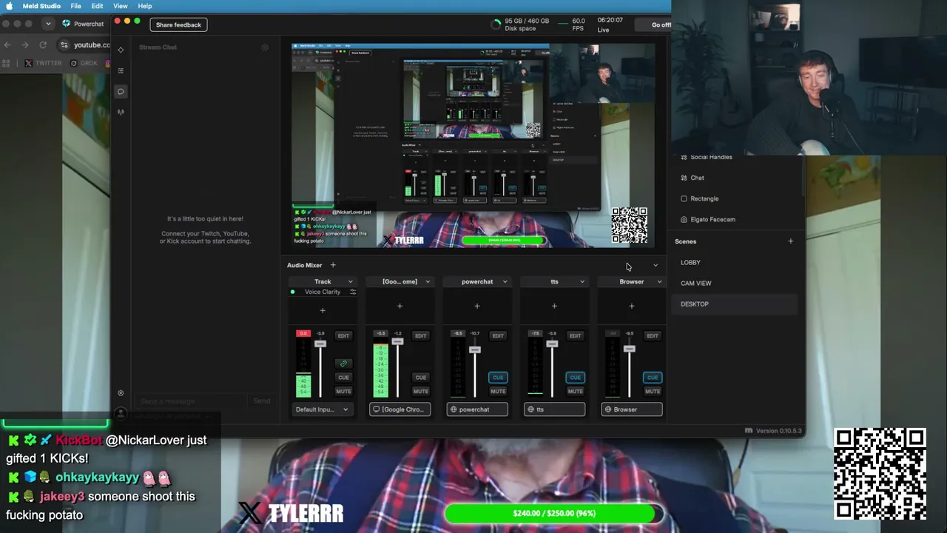Toggle CUE on the Google Chrome channel
This screenshot has width=947, height=533.
(x=420, y=378)
